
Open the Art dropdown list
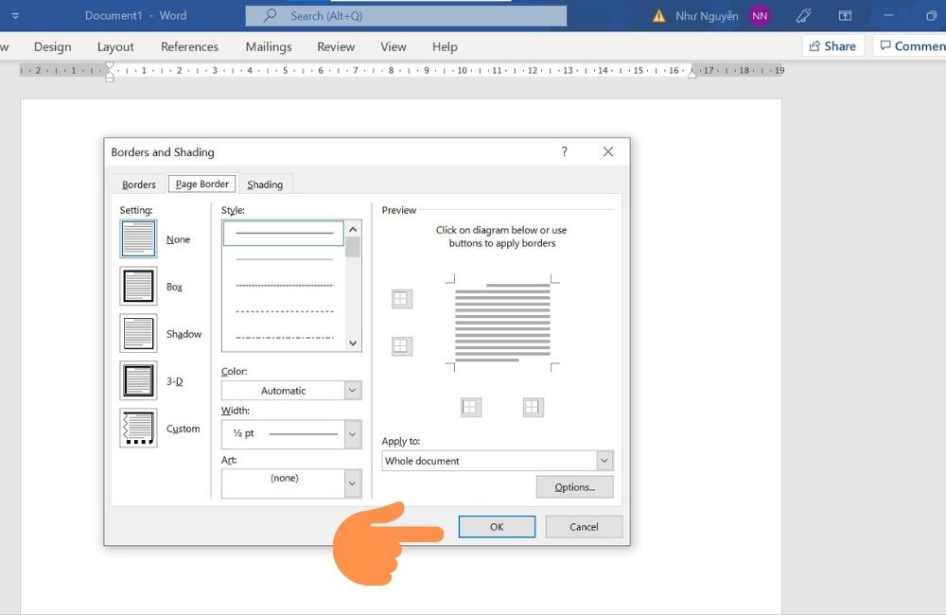click(x=352, y=483)
